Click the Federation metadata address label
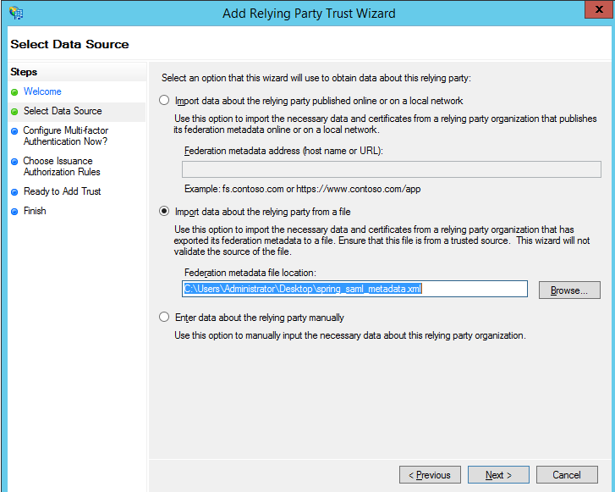 click(283, 151)
